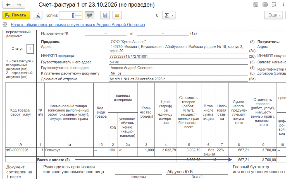Image resolution: width=286 pixels, height=179 pixels.
Task: Select consignee Авдеев Андрей Олегович in form
Action: coord(132,68)
